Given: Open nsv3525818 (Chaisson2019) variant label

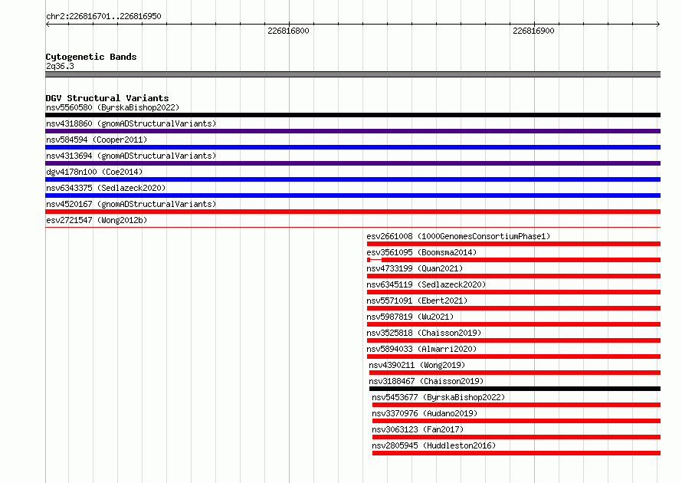Looking at the screenshot, I should tap(424, 333).
